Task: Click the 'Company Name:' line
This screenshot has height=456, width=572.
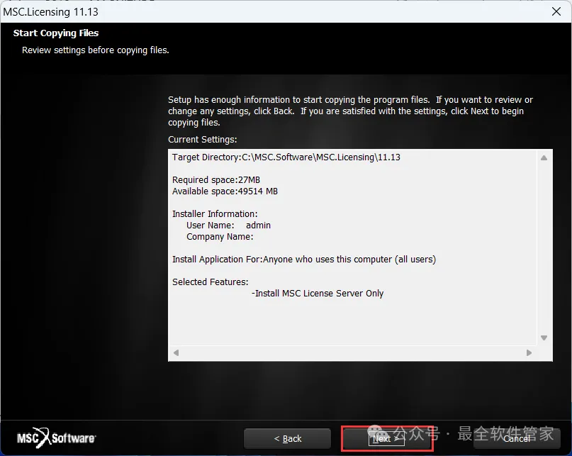Action: (220, 237)
